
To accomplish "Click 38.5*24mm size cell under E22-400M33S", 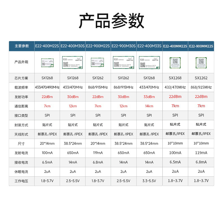I will click(x=149, y=143).
